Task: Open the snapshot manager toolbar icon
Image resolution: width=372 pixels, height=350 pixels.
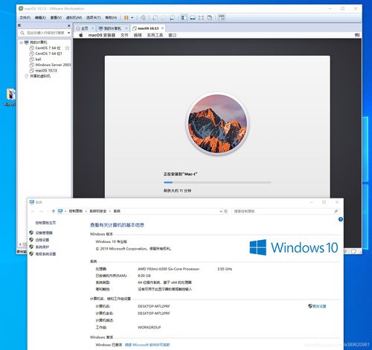Action: click(x=172, y=18)
